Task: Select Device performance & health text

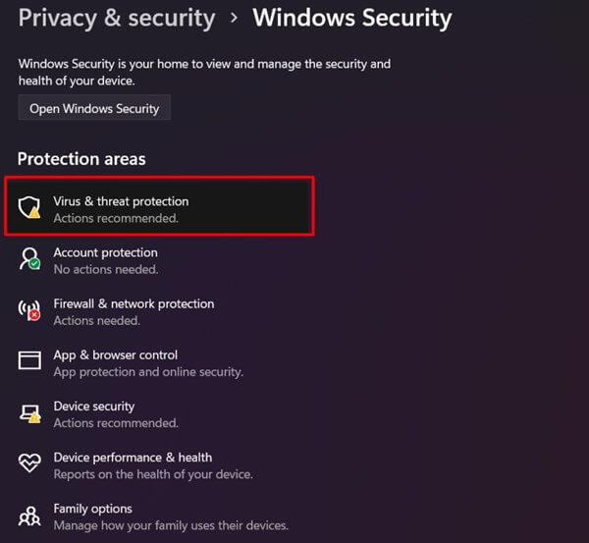Action: tap(133, 457)
